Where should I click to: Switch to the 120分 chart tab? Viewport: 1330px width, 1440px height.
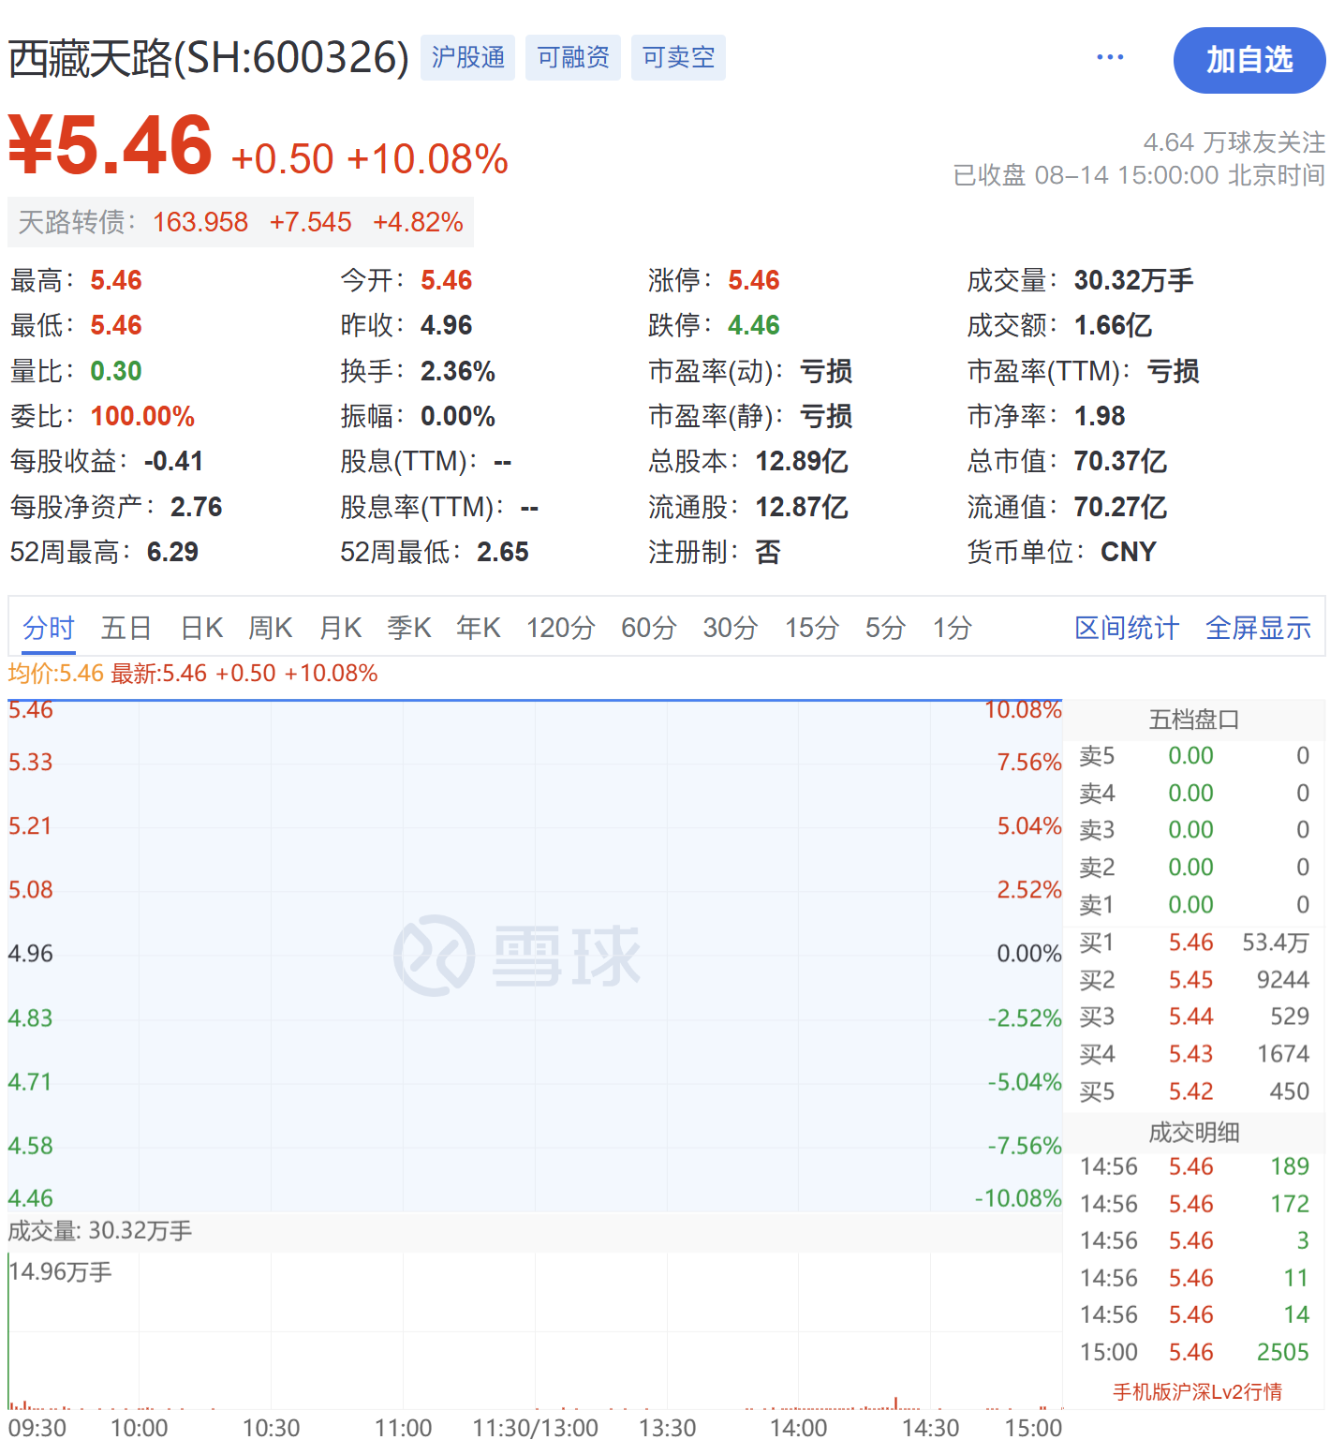click(560, 628)
